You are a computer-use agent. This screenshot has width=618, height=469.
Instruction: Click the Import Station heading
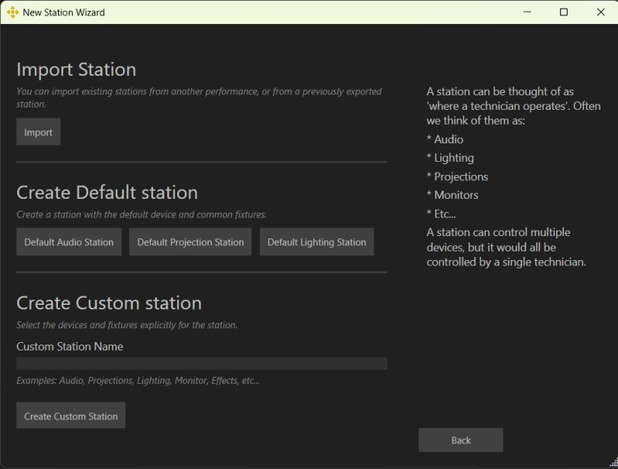coord(77,70)
